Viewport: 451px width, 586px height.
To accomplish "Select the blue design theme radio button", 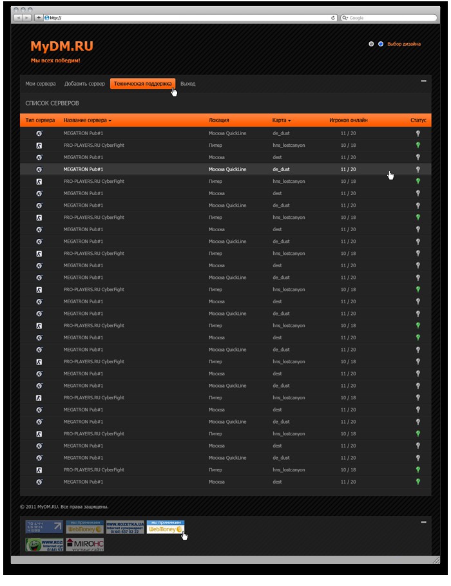I will (x=381, y=44).
